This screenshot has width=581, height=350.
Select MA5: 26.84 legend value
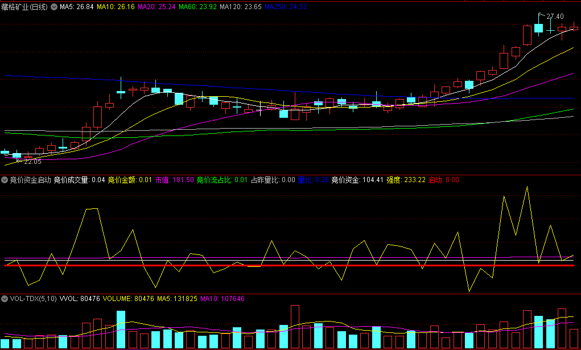(77, 7)
